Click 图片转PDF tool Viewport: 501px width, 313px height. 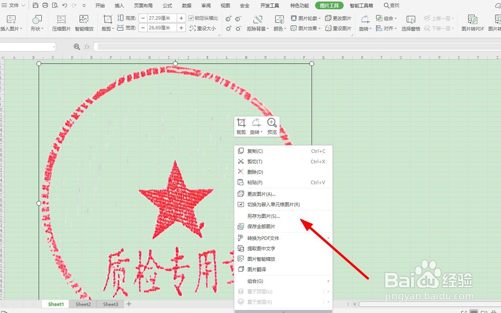pyautogui.click(x=473, y=23)
